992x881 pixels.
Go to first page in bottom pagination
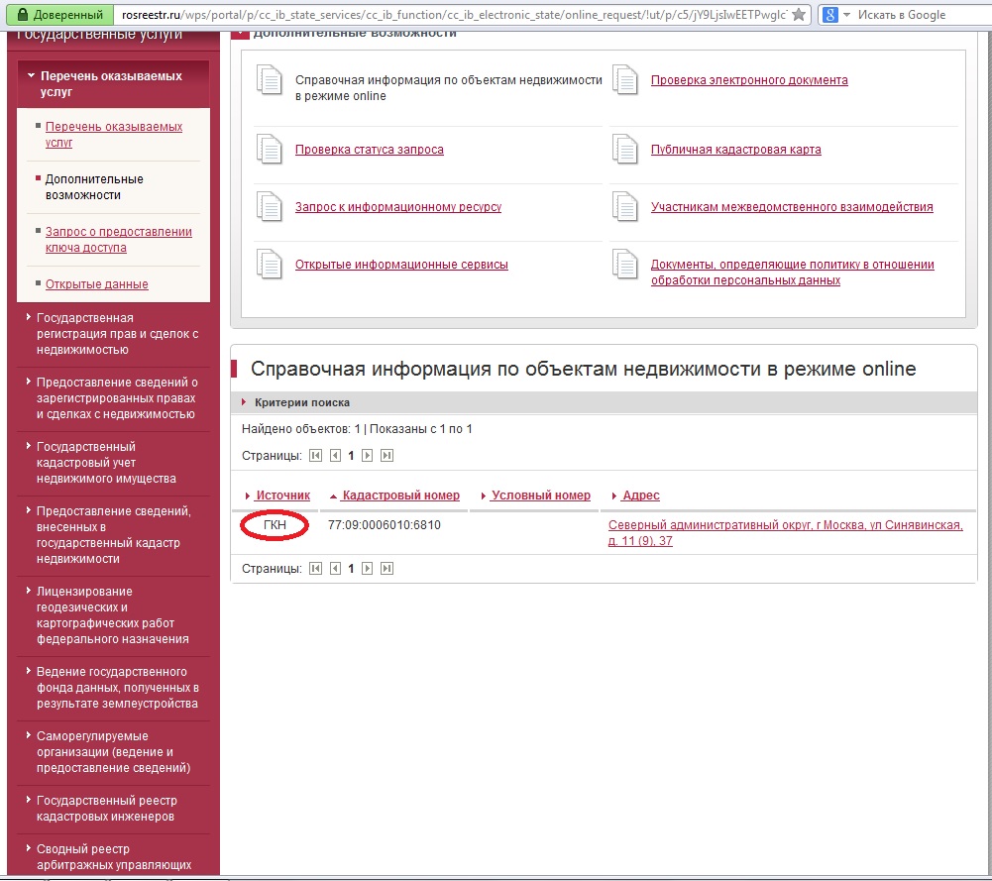[315, 569]
